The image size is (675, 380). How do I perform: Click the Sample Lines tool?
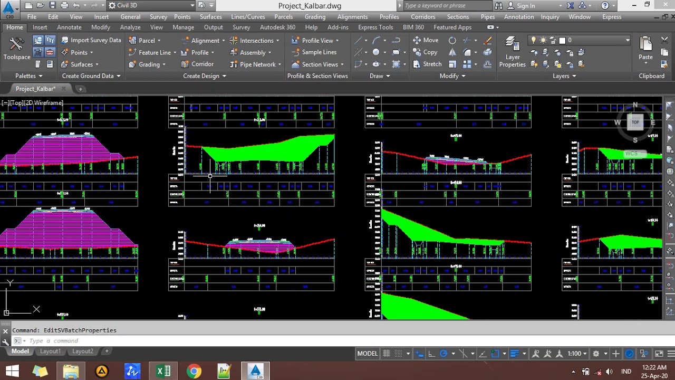(314, 52)
